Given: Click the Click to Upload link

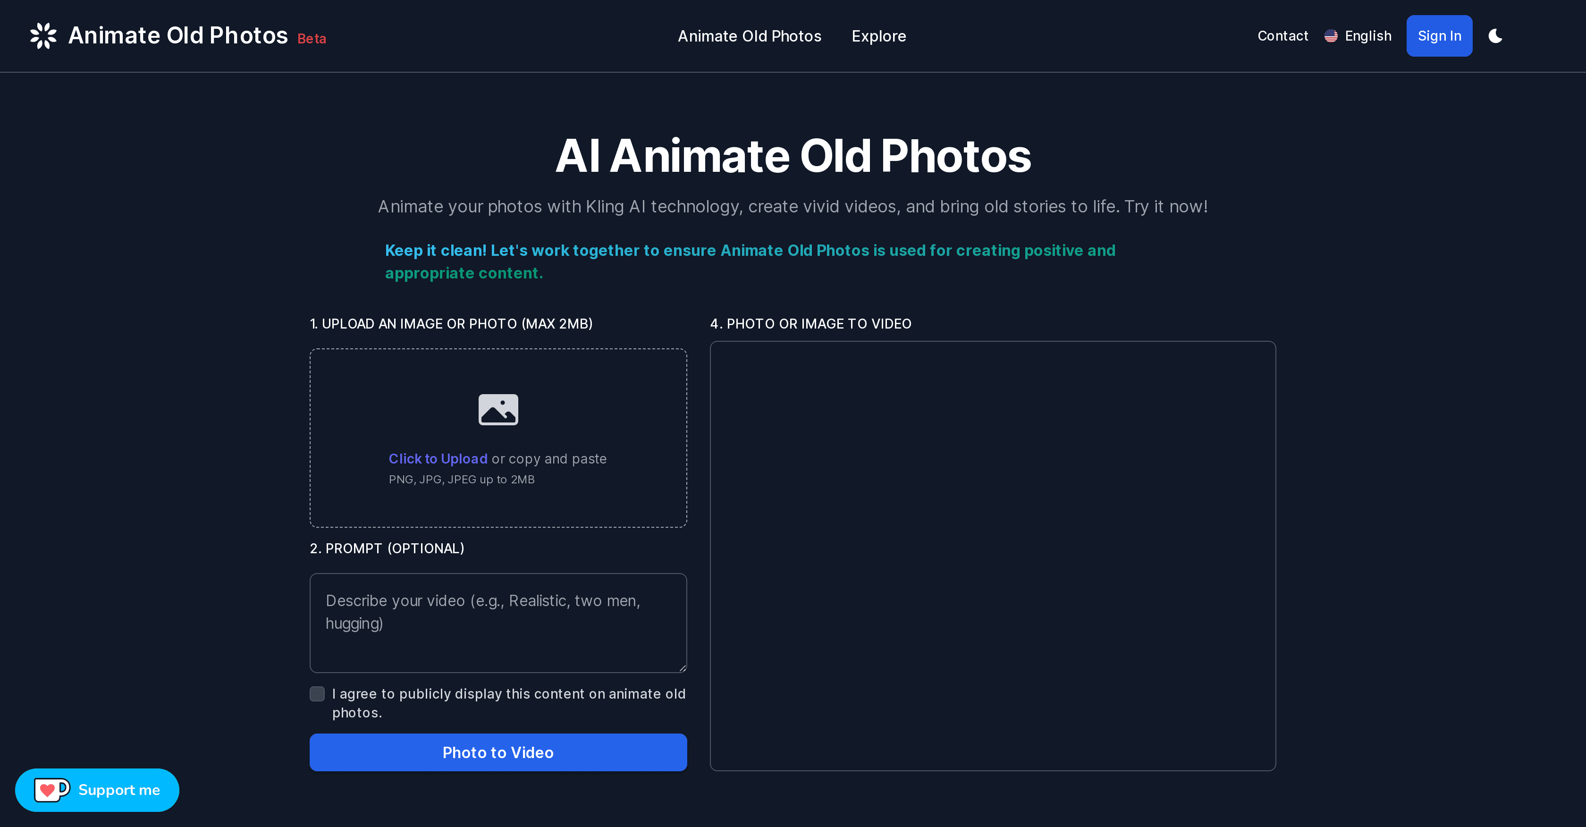Looking at the screenshot, I should (x=438, y=458).
